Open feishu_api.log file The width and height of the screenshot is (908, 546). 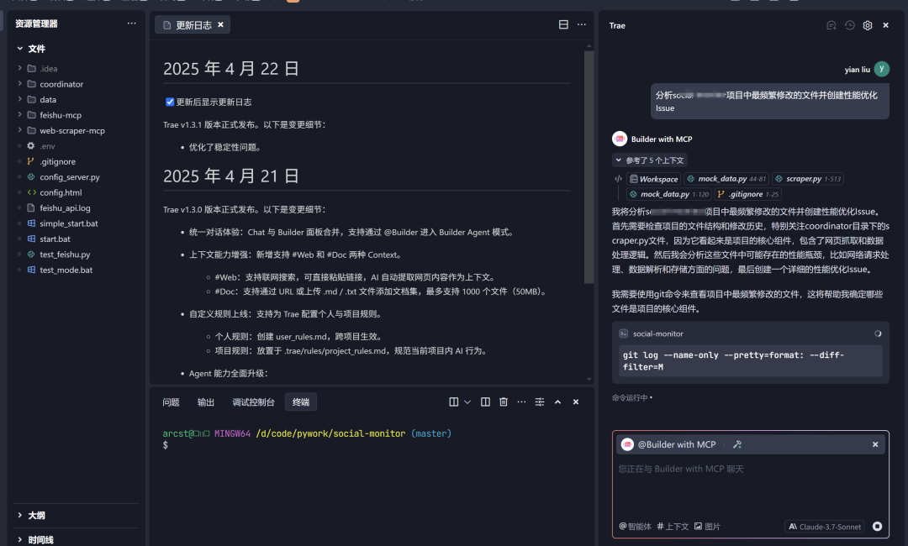pos(65,208)
